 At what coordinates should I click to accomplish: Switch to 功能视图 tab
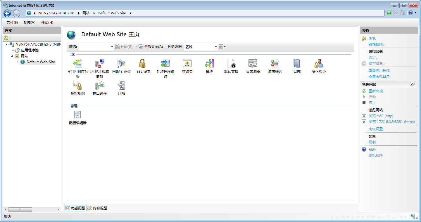75,208
